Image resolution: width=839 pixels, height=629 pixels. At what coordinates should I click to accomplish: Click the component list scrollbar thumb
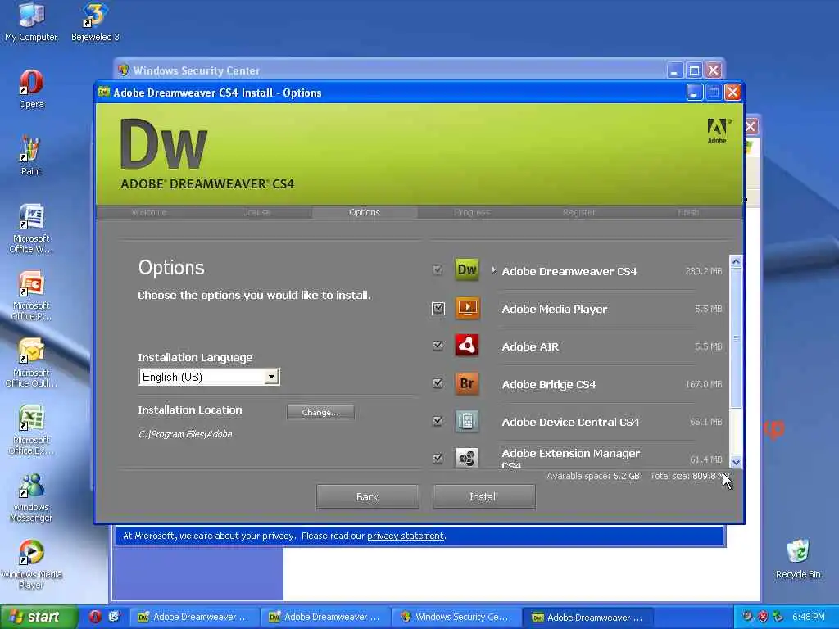tap(736, 337)
